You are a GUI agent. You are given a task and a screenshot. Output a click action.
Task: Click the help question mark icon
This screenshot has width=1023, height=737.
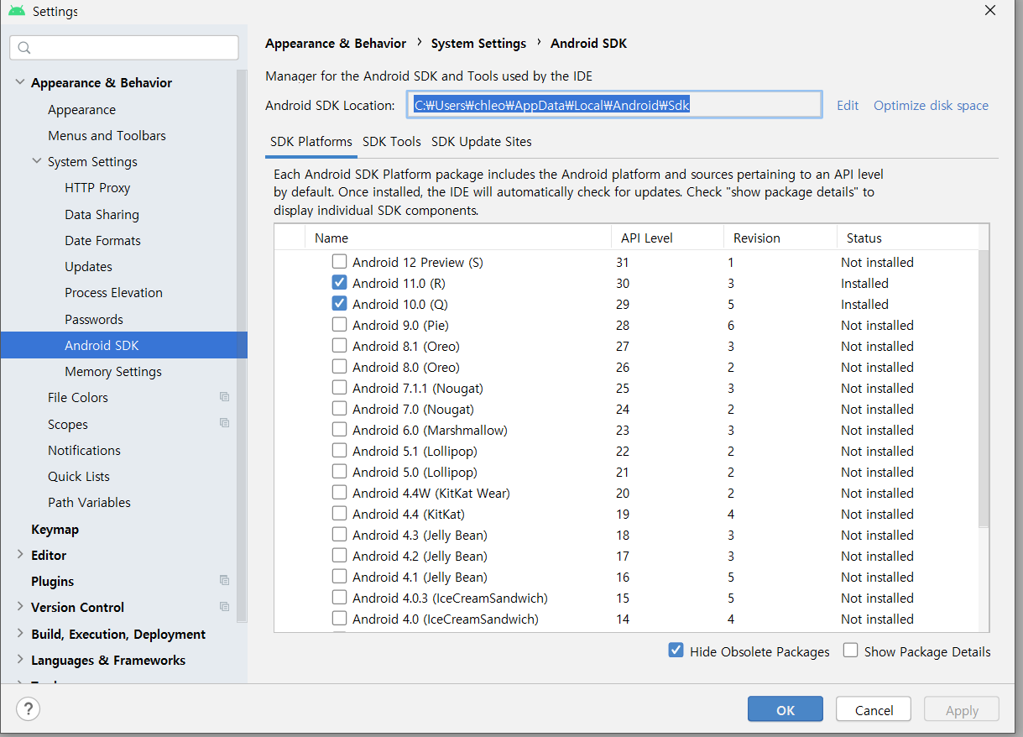(x=29, y=709)
